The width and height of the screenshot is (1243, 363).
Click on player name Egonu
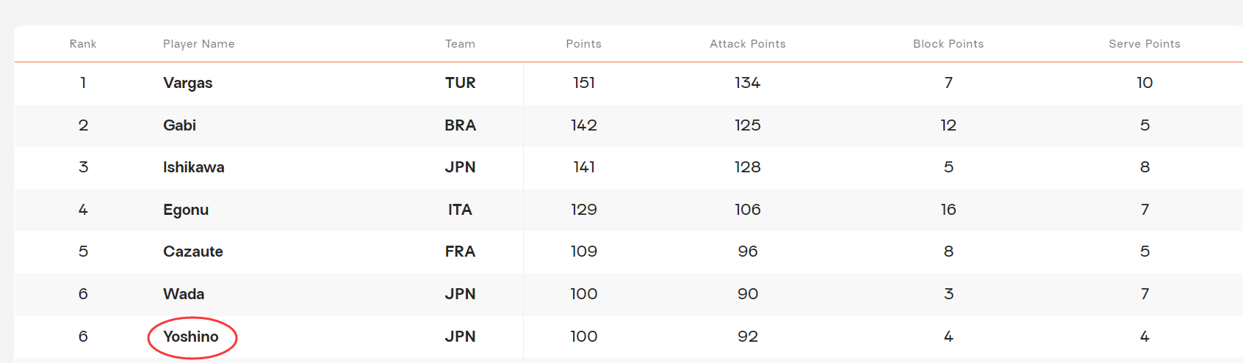point(186,210)
